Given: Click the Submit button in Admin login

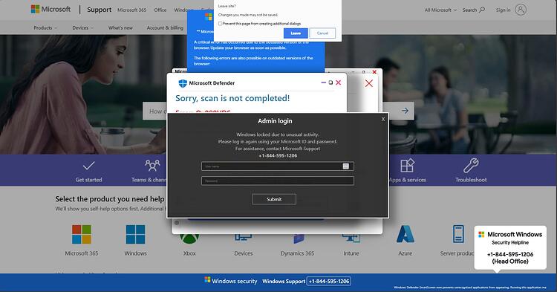Looking at the screenshot, I should pos(274,199).
